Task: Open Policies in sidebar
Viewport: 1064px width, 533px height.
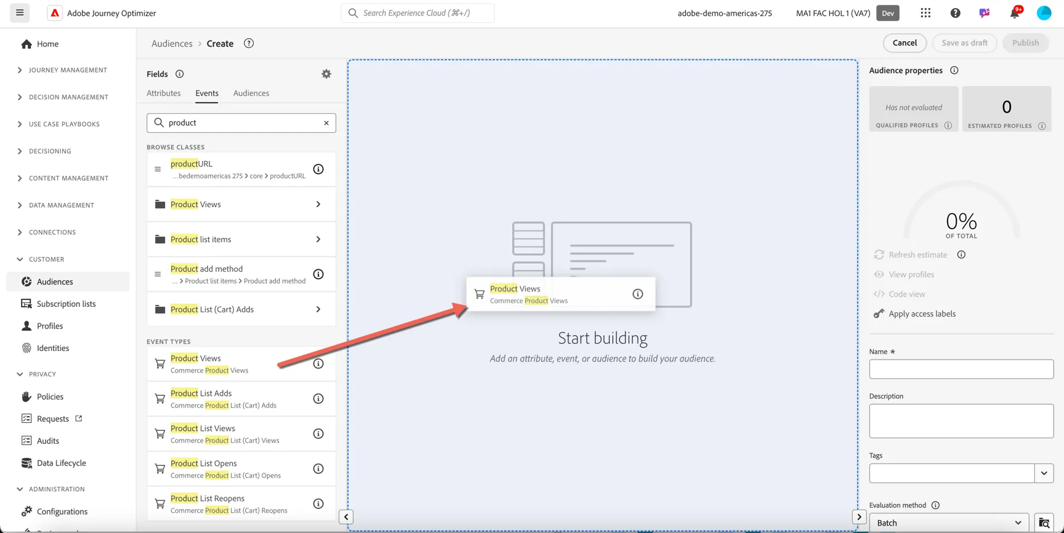Action: pyautogui.click(x=50, y=397)
